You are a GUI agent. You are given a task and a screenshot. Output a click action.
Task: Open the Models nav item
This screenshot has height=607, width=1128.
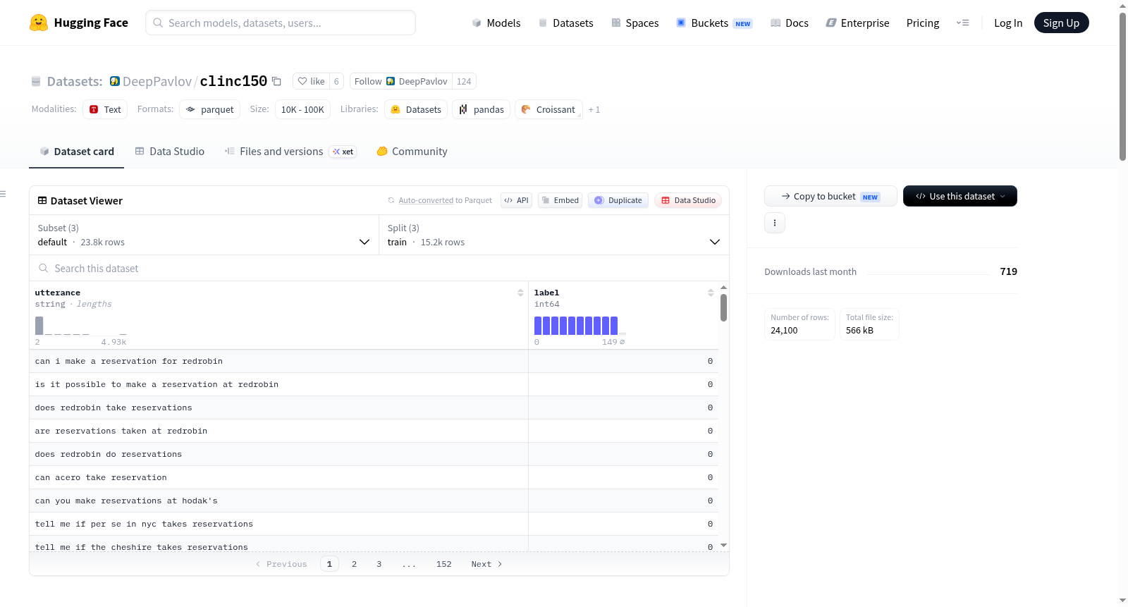496,23
